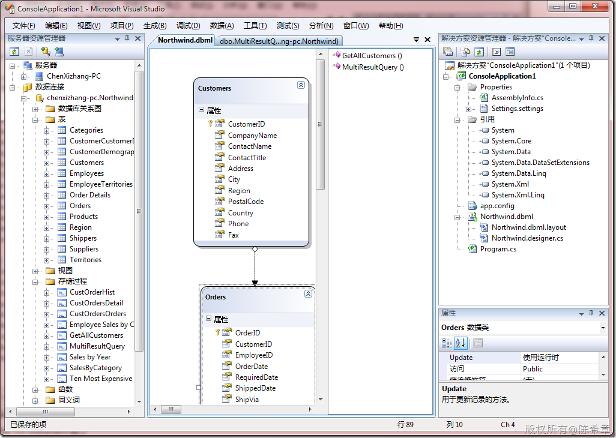Expand the 函数 folder
This screenshot has width=616, height=438.
tap(35, 390)
